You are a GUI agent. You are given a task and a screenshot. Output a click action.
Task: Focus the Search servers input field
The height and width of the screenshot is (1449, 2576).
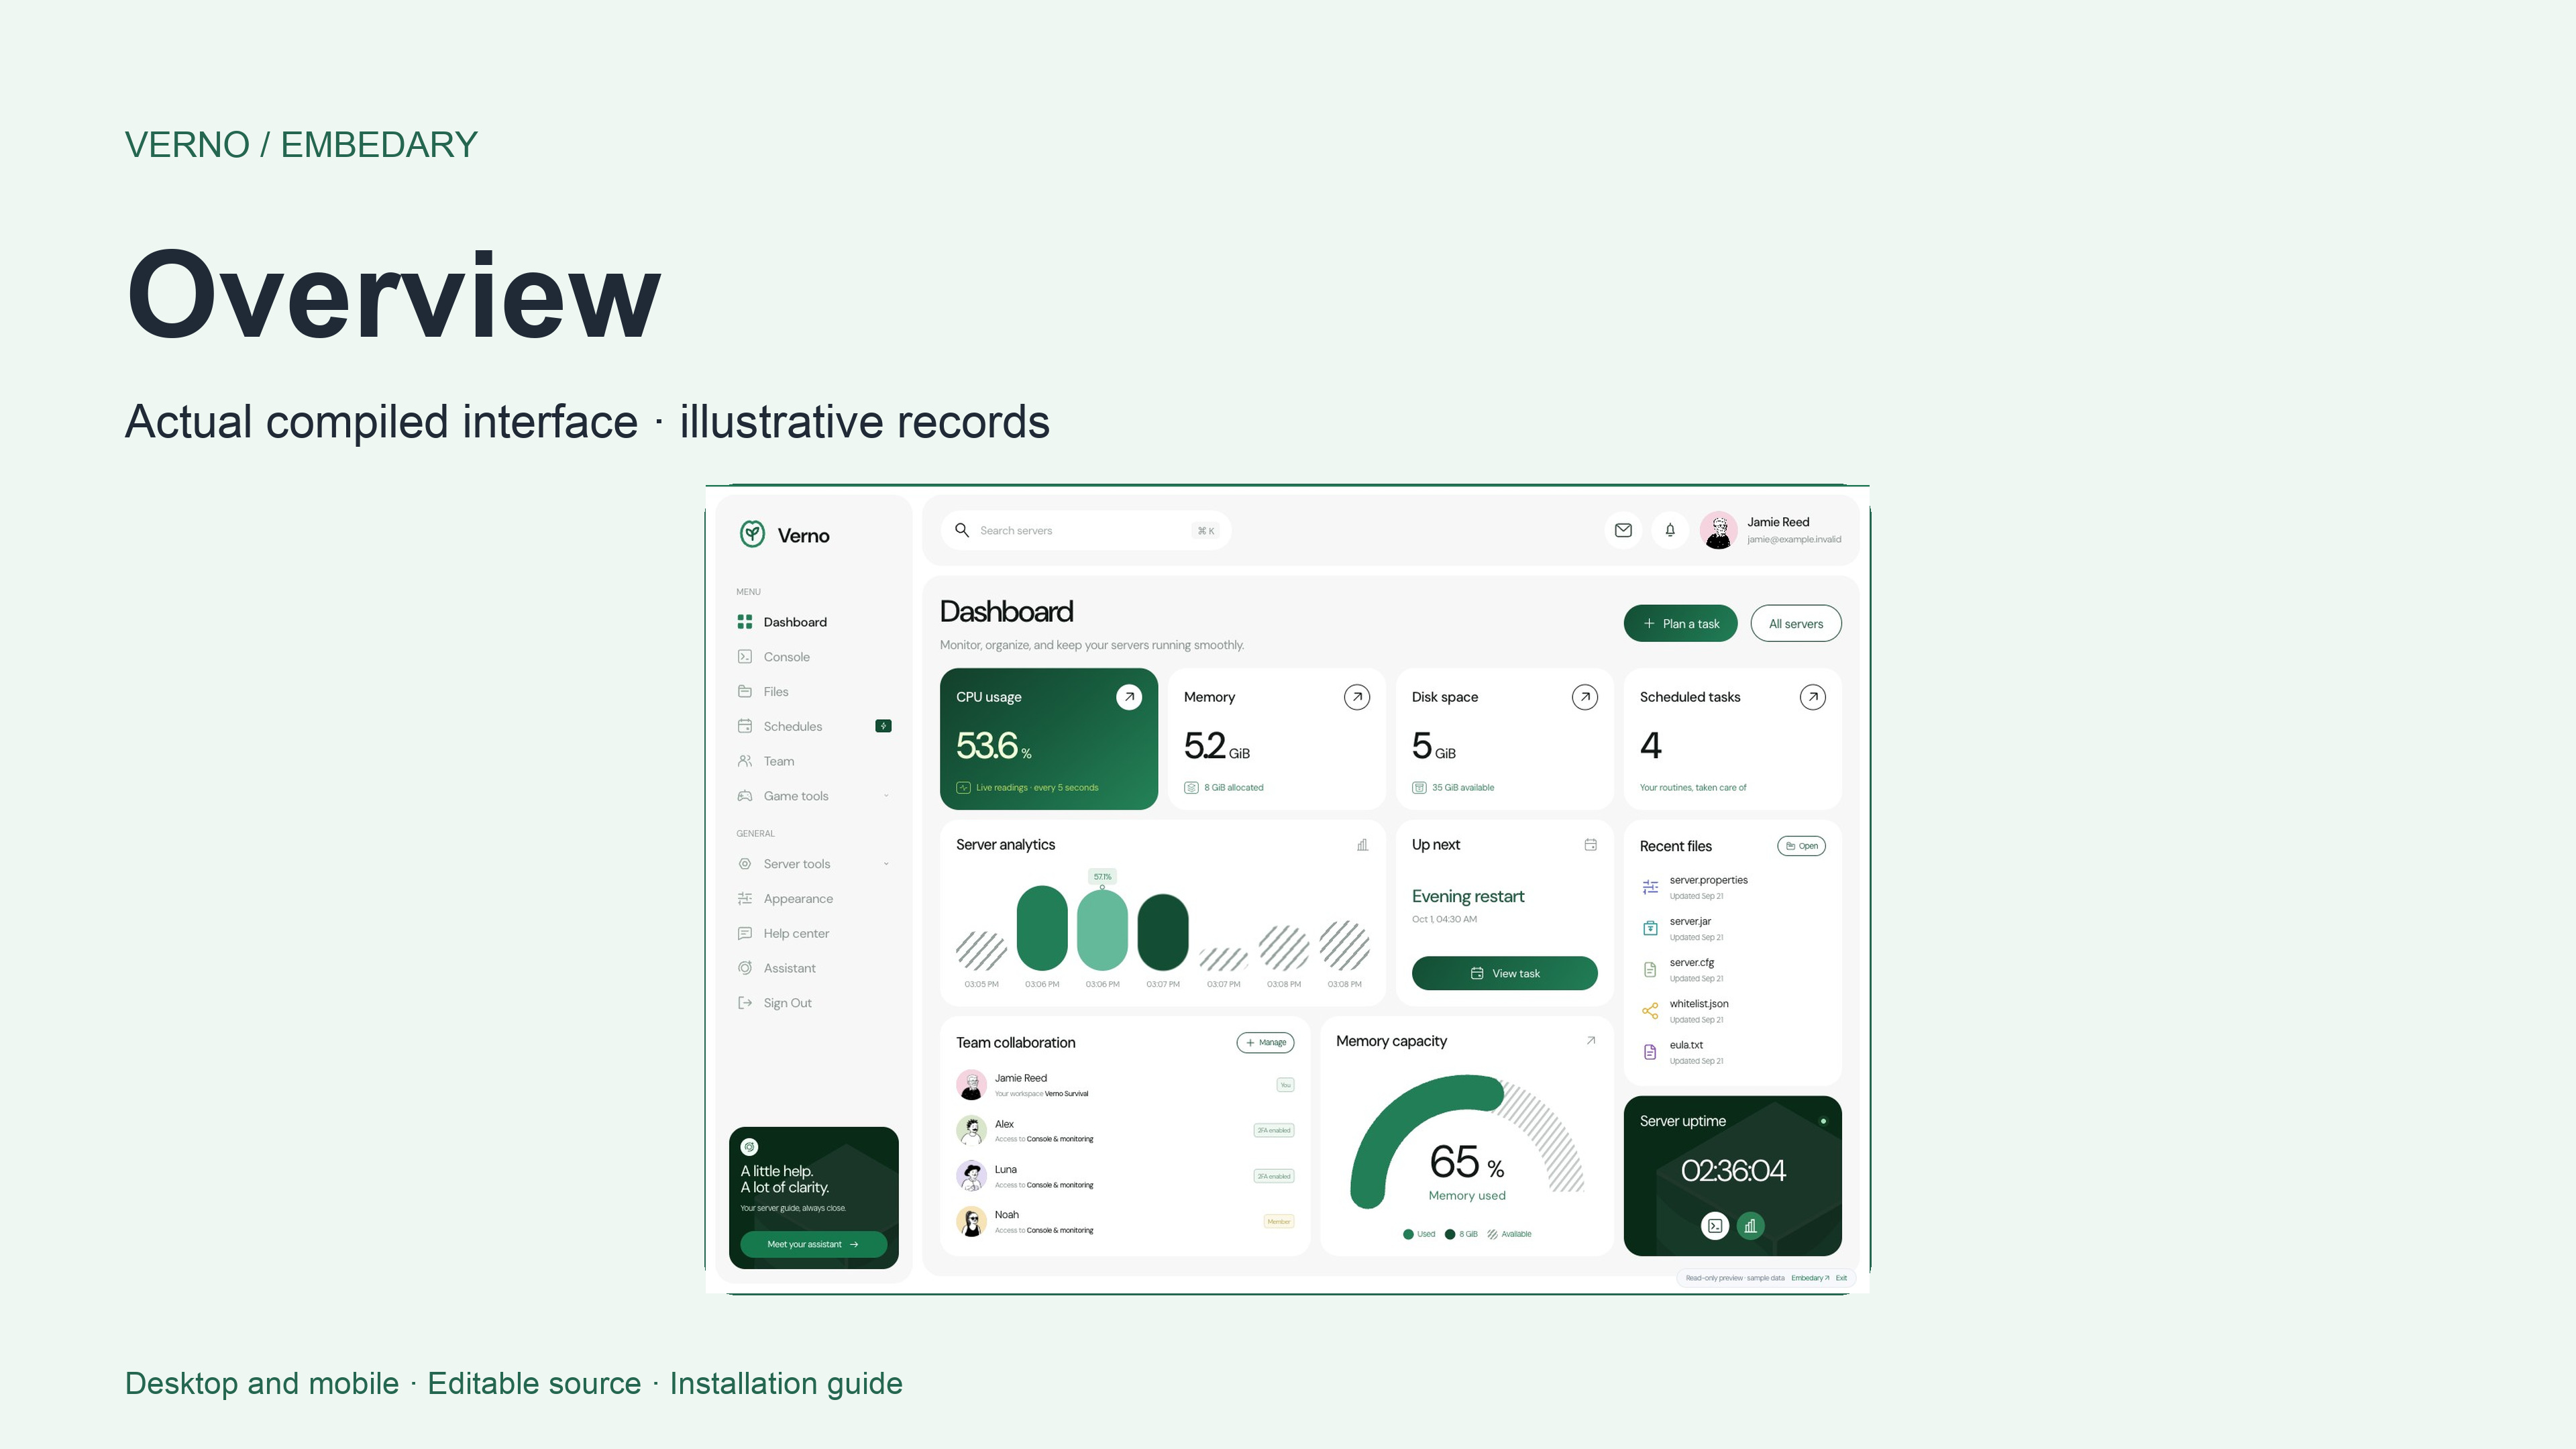pyautogui.click(x=1086, y=530)
